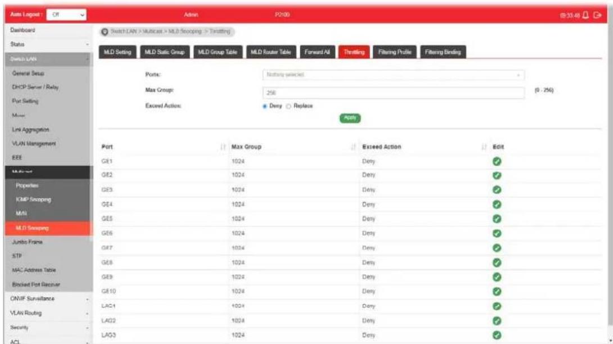Viewport: 613px width, 344px height.
Task: Click the edit icon for LAG1
Action: 497,306
